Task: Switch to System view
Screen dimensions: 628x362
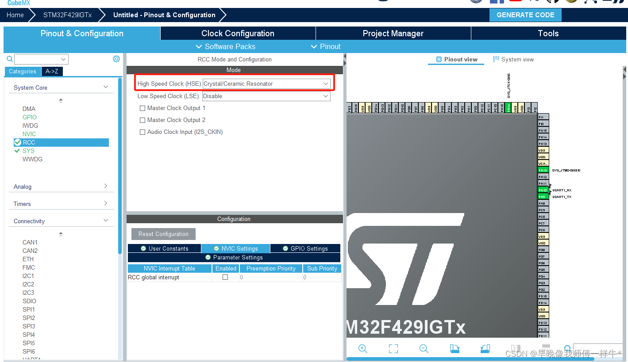Action: [x=513, y=59]
